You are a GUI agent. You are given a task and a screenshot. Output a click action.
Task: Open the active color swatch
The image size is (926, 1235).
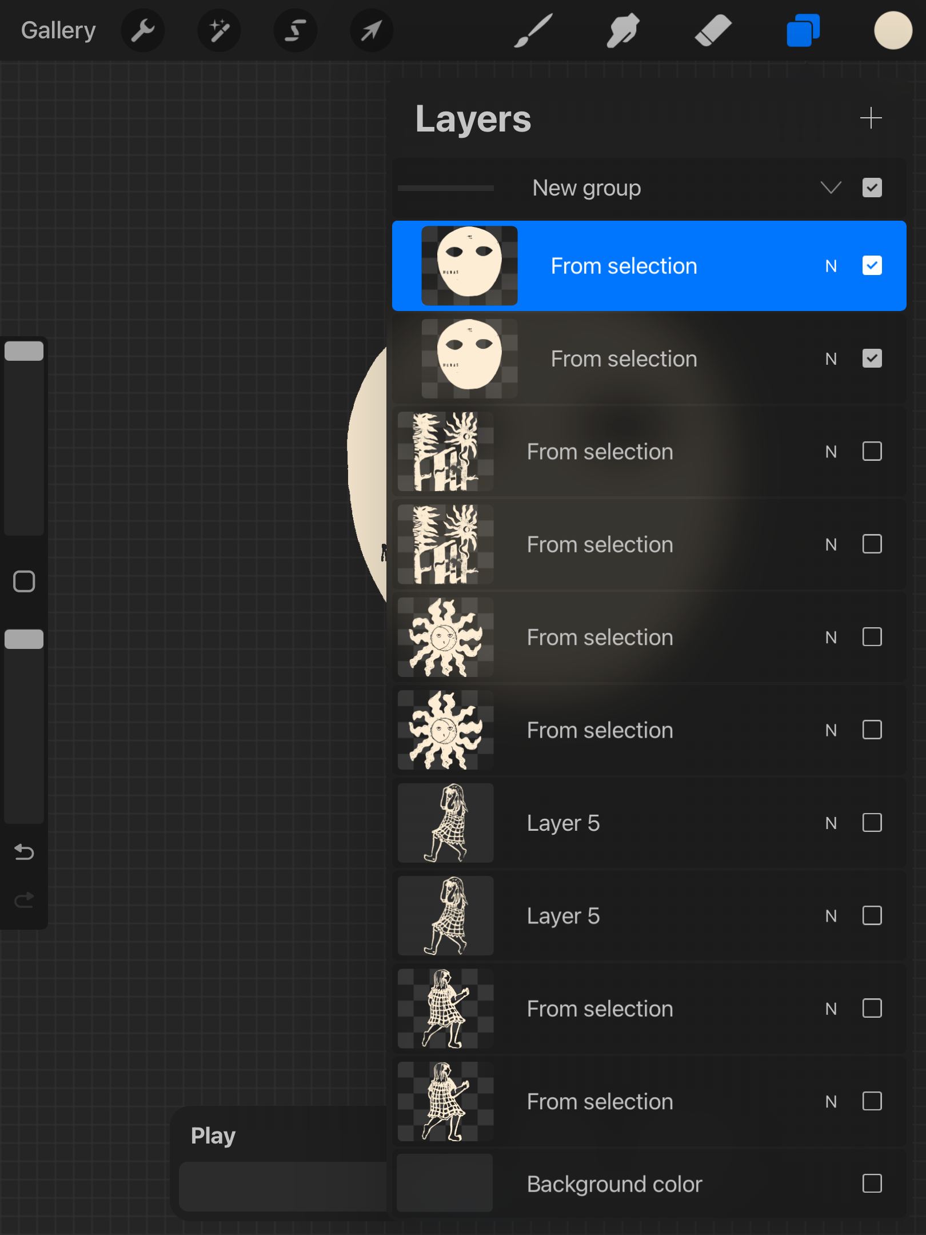tap(893, 30)
